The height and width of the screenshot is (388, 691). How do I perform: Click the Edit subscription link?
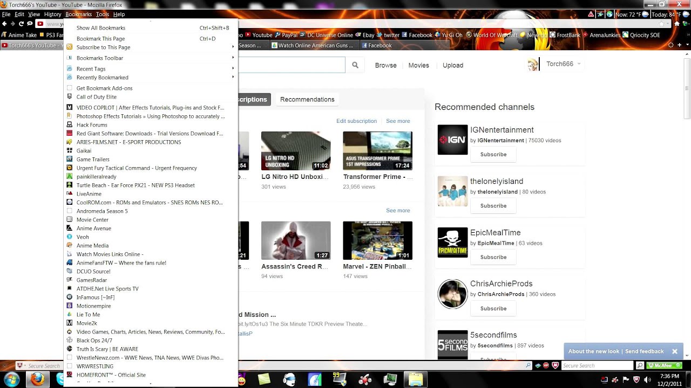click(356, 121)
